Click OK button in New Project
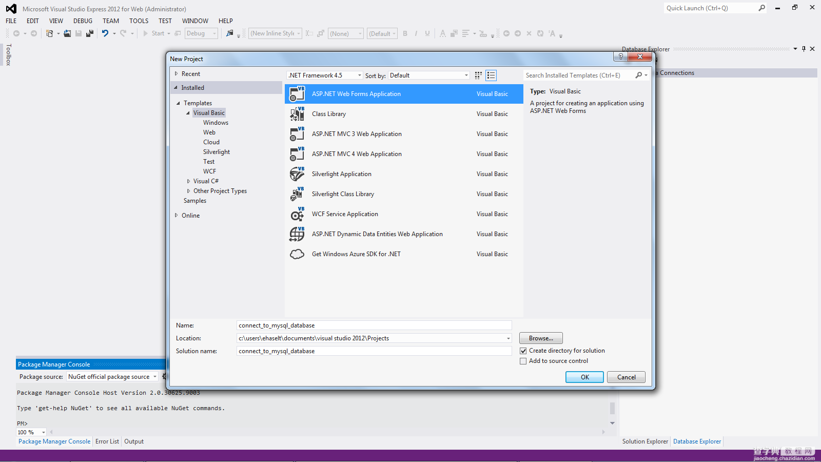821x462 pixels. coord(585,377)
